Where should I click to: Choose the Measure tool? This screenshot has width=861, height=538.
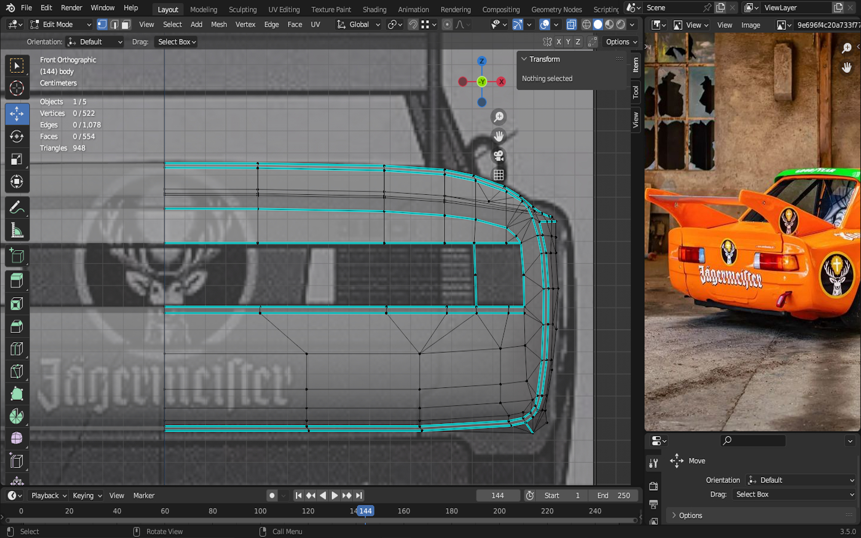(17, 231)
